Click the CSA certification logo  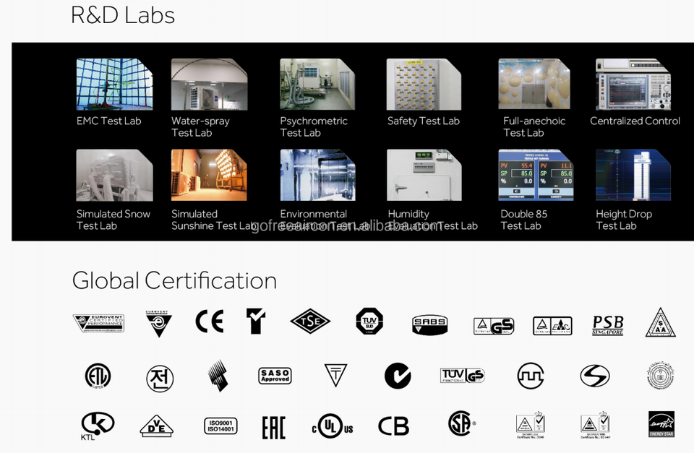point(460,423)
